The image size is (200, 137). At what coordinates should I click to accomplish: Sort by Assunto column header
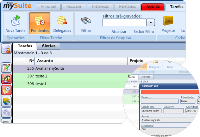81,61
